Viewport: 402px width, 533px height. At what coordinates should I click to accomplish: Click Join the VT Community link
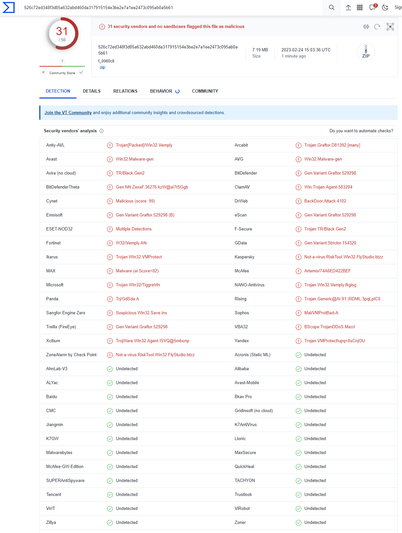[x=68, y=113]
